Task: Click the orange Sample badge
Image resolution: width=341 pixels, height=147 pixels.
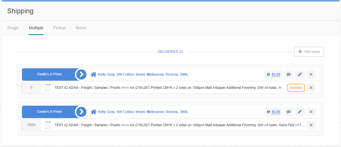Action: pos(296,88)
